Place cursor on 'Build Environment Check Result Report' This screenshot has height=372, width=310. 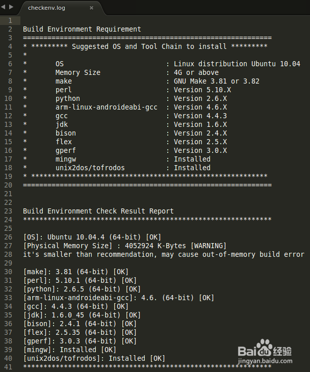pyautogui.click(x=98, y=211)
